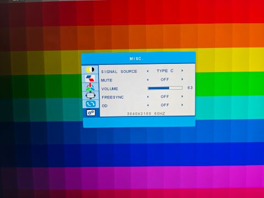Select the Misc gears icon
Image resolution: width=264 pixels, height=198 pixels.
91,113
